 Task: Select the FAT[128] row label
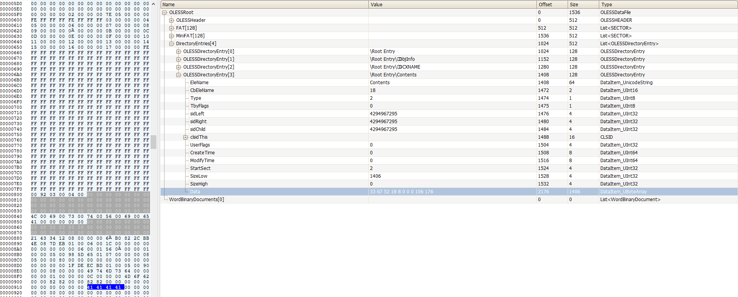(186, 28)
